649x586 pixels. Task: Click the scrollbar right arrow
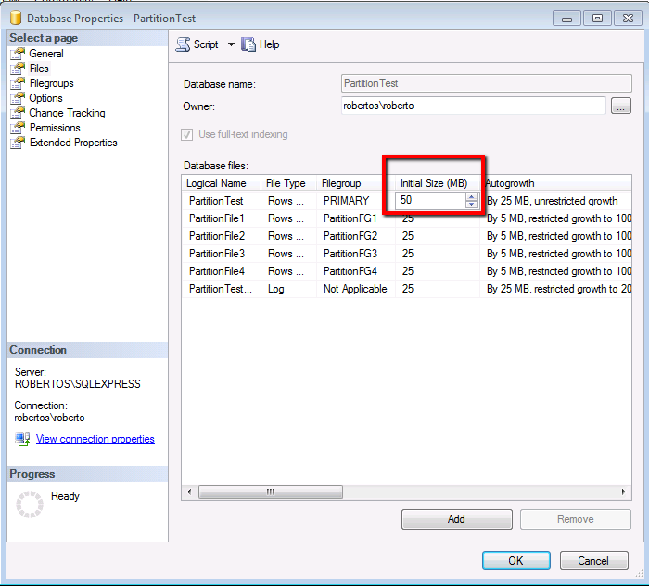click(624, 492)
